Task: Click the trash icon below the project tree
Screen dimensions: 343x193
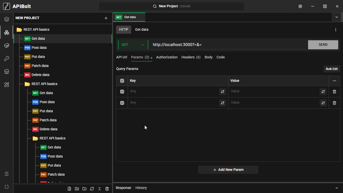Action: (x=107, y=189)
